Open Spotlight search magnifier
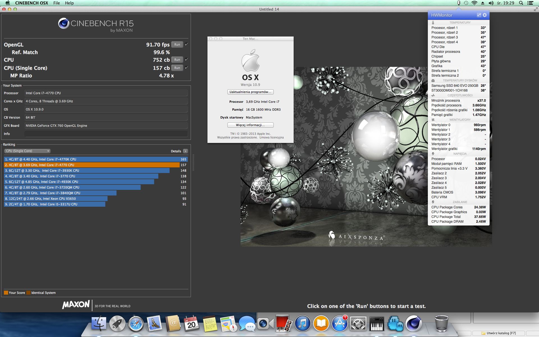Image resolution: width=539 pixels, height=337 pixels. pyautogui.click(x=521, y=3)
